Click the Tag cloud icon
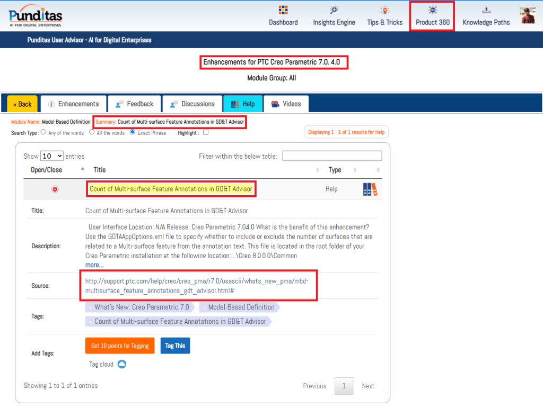Image resolution: width=543 pixels, height=409 pixels. point(122,364)
